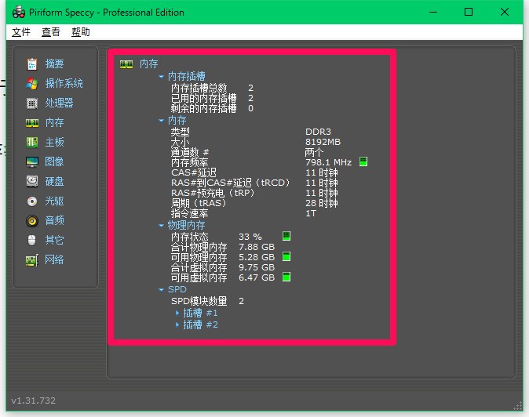Click the 28 时钟 value
This screenshot has width=529, height=417.
tap(322, 203)
